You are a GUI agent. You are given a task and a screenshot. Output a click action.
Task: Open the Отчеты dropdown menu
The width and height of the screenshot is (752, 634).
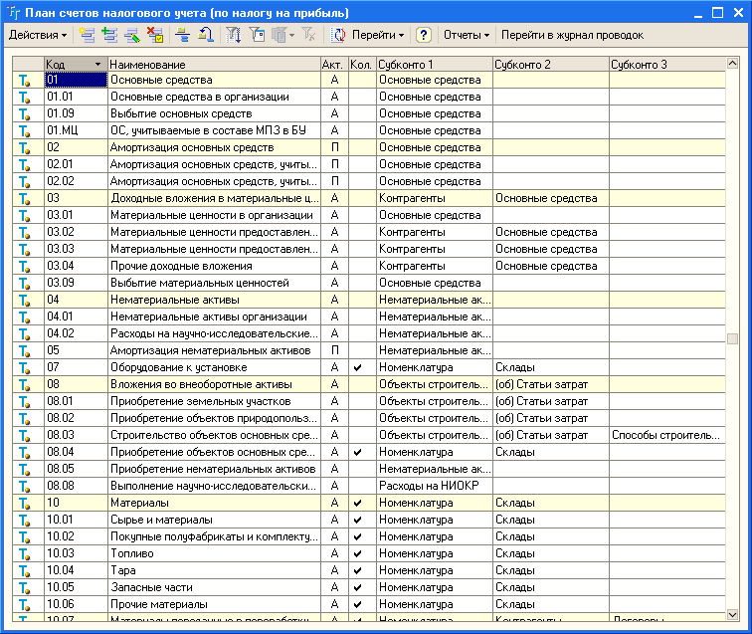coord(467,35)
